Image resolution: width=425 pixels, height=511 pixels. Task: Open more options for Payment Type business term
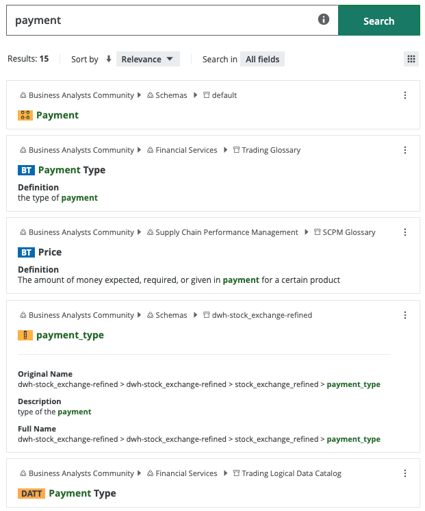405,150
